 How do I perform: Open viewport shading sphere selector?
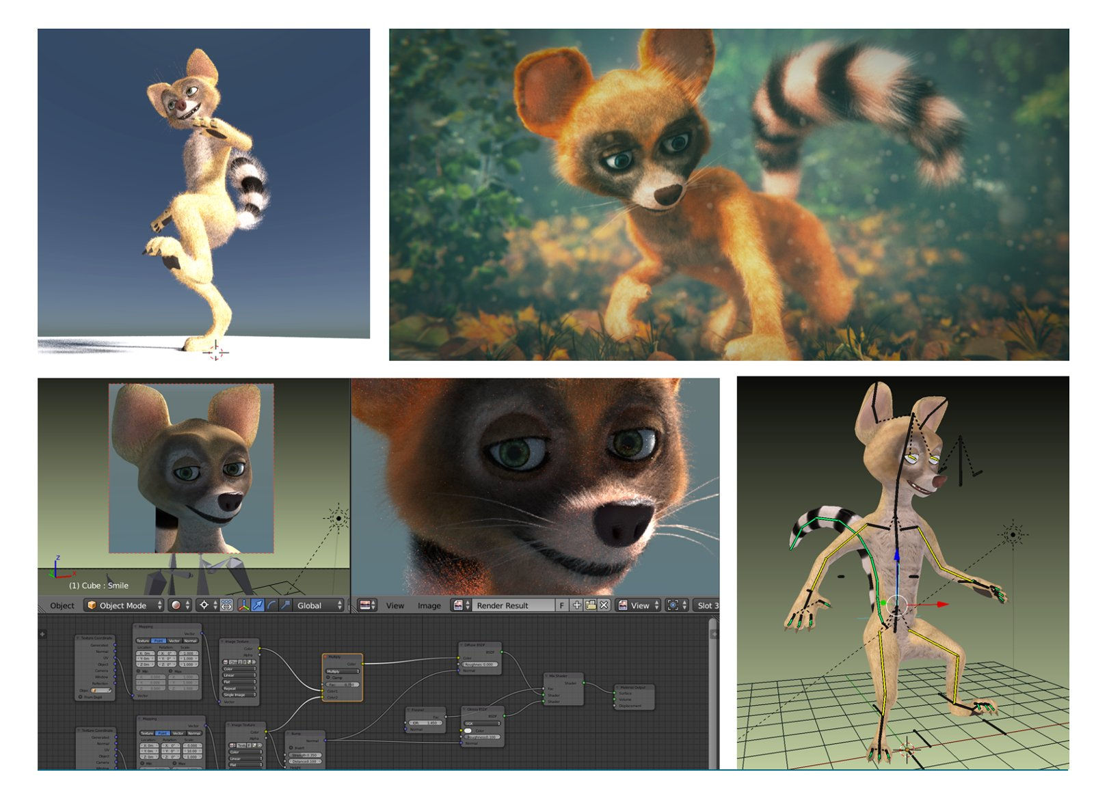click(x=180, y=605)
